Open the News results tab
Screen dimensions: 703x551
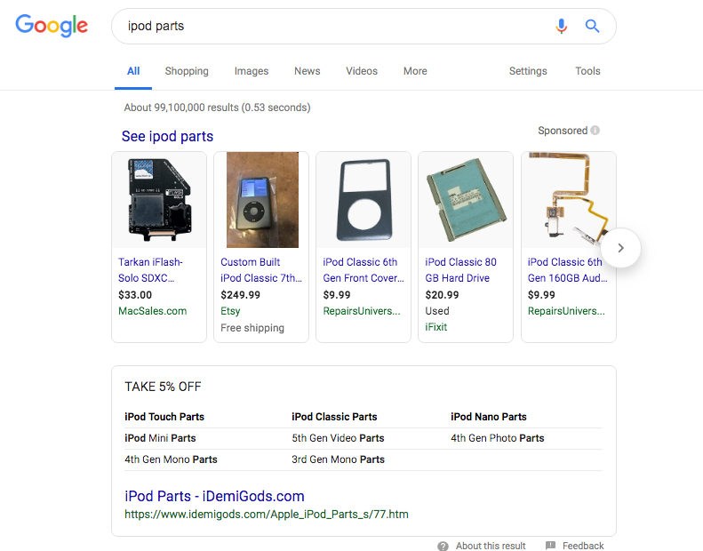(x=308, y=71)
